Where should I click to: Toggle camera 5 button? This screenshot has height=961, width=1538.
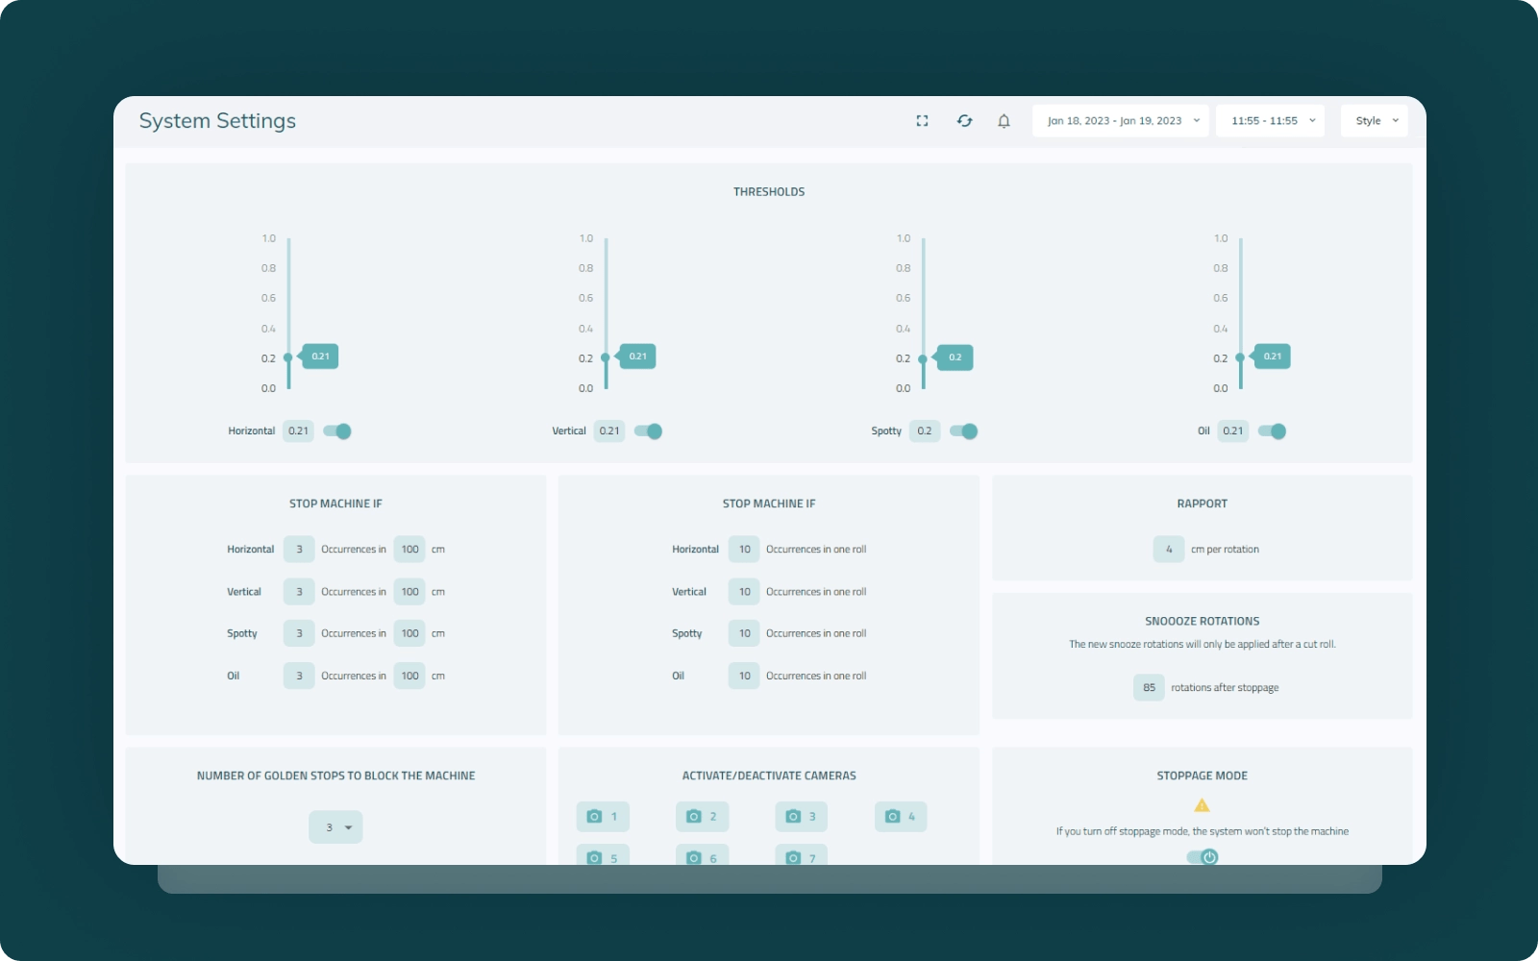[603, 855]
